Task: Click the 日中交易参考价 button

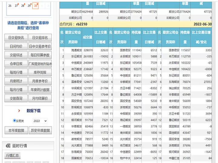Action: point(40,46)
